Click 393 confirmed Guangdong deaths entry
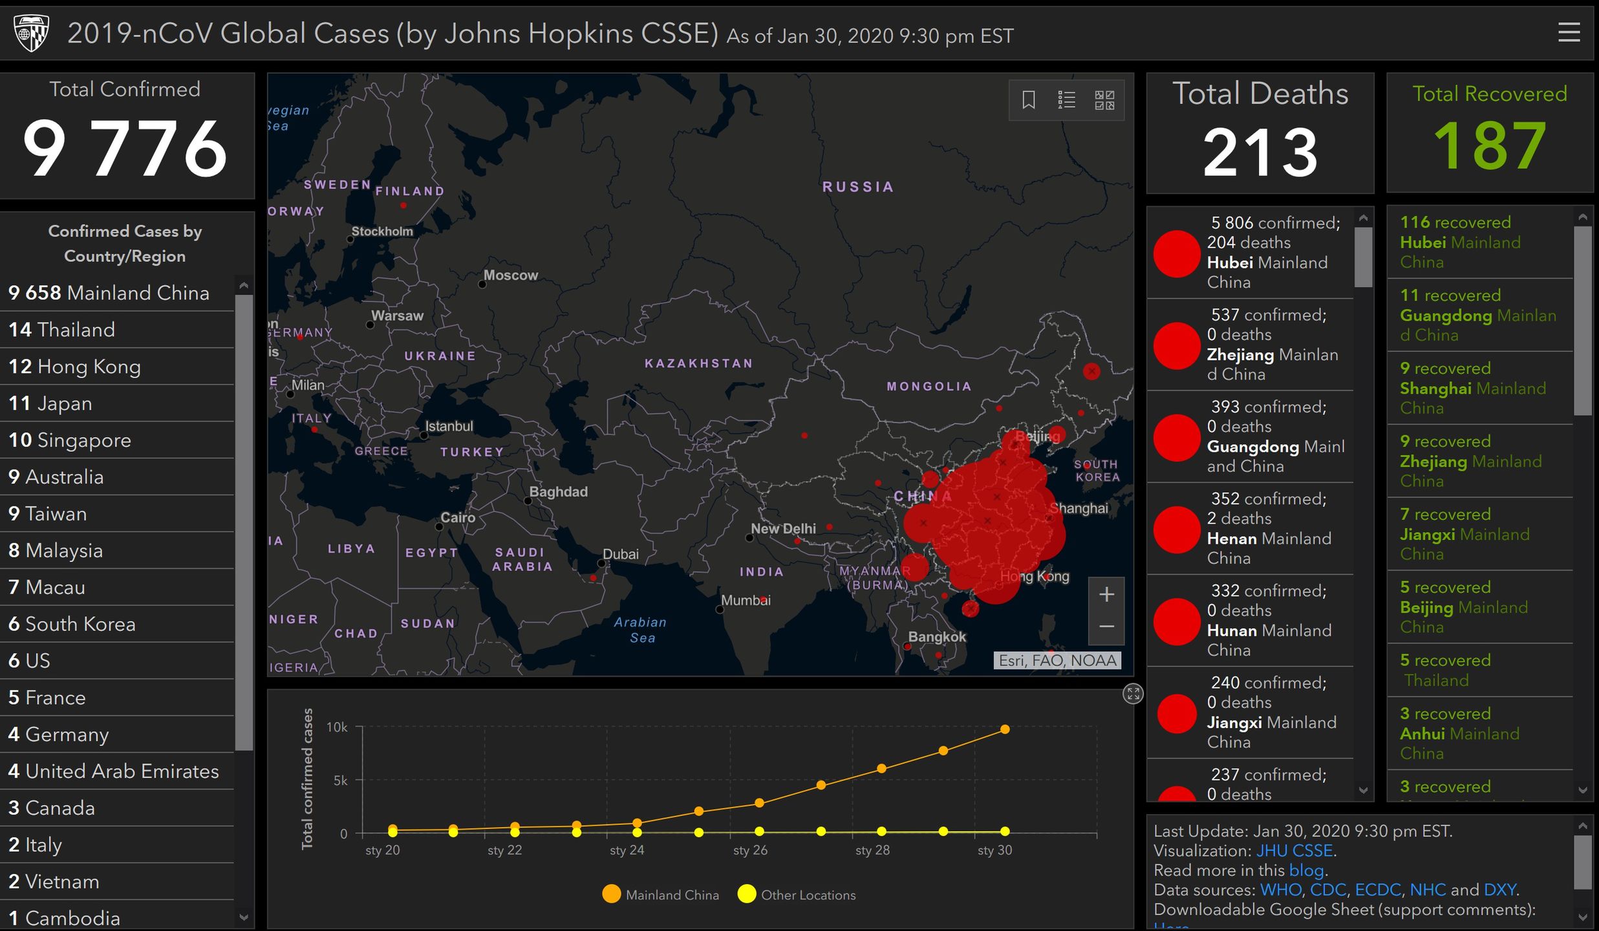The width and height of the screenshot is (1599, 931). pyautogui.click(x=1250, y=436)
